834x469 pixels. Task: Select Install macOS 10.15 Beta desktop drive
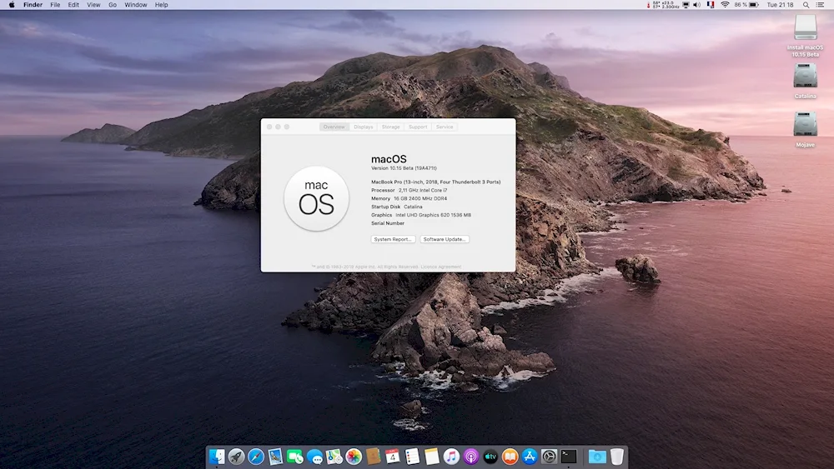click(x=806, y=35)
